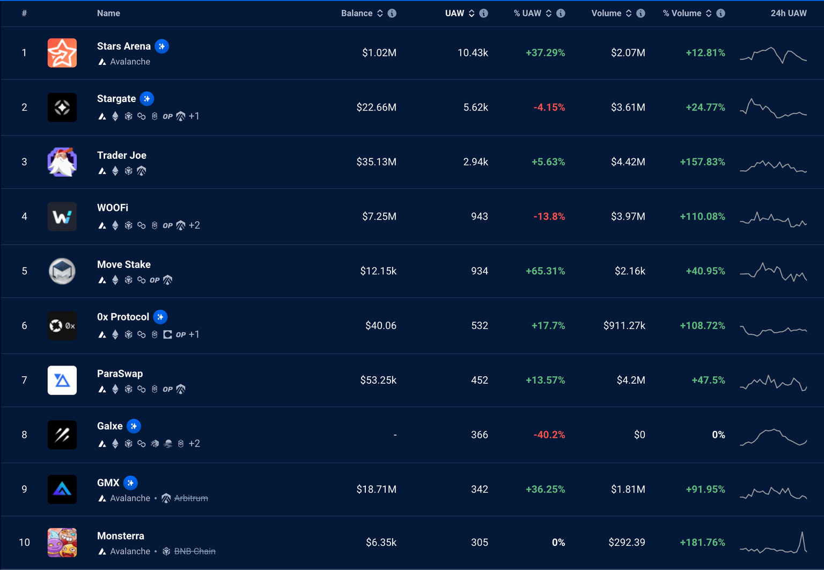
Task: Expand the +2 chains list for Galxe
Action: (x=194, y=444)
